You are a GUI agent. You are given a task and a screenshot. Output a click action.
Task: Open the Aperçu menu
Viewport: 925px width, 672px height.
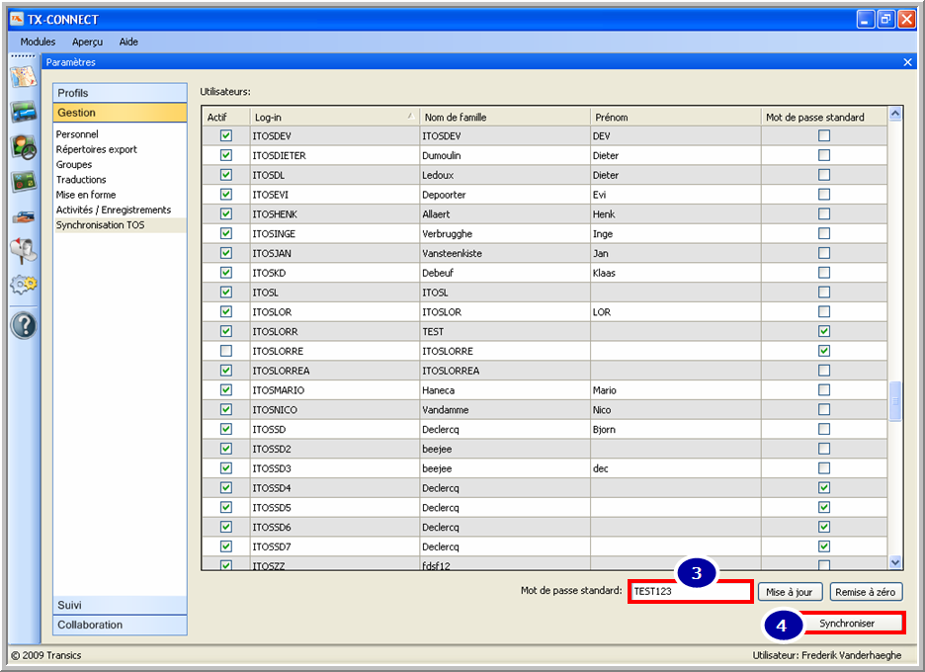point(87,42)
